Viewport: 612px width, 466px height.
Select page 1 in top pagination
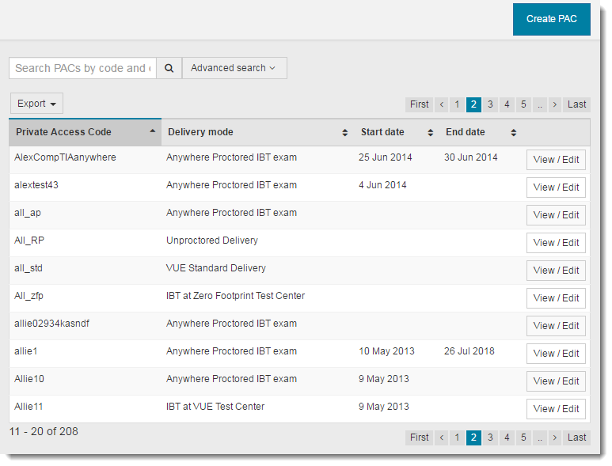pos(457,104)
